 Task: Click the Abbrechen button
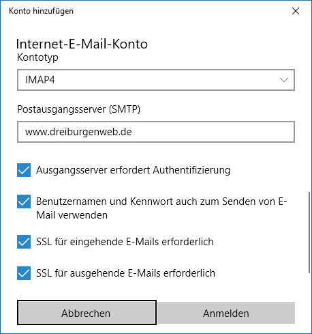click(x=87, y=313)
